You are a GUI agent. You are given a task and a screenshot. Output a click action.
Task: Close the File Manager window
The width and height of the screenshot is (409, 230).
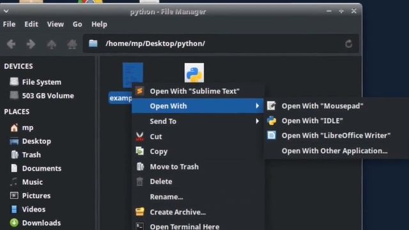[353, 11]
